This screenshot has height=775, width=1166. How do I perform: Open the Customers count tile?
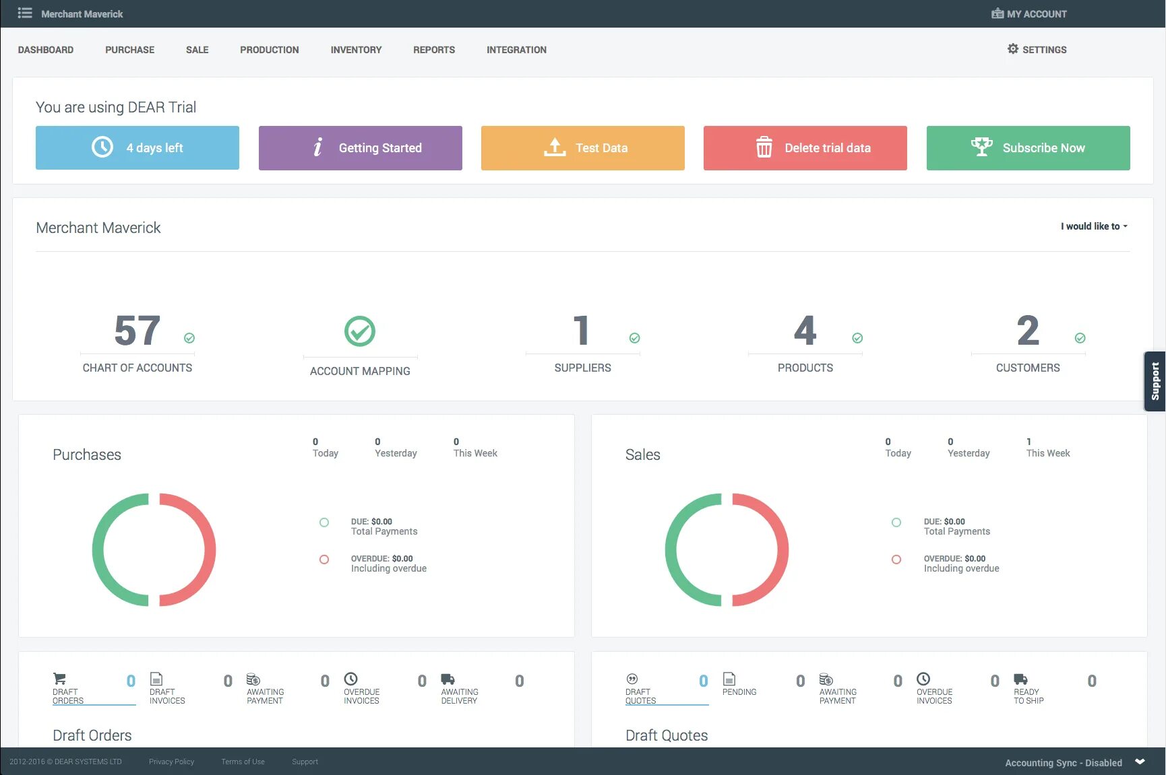[1028, 343]
